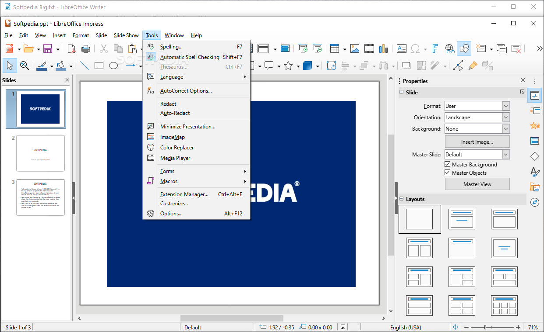This screenshot has width=544, height=332.
Task: Open the Slide Transition sidebar tab icon
Action: coord(534,111)
